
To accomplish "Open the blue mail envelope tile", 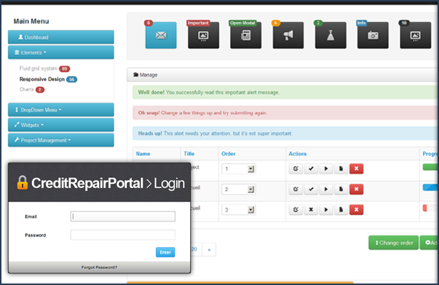I will click(x=161, y=36).
